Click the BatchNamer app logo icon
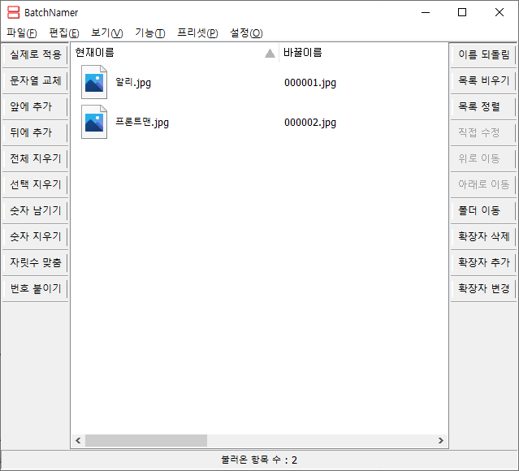Screen dimensions: 519x471 pyautogui.click(x=14, y=12)
